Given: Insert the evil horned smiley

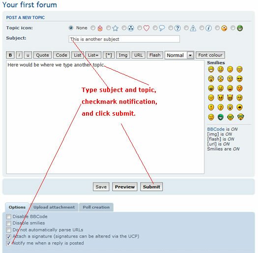Looking at the screenshot, I should pos(221,98).
